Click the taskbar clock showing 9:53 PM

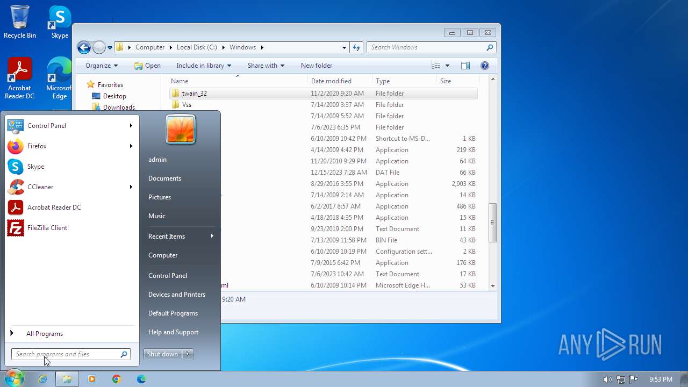click(x=661, y=379)
